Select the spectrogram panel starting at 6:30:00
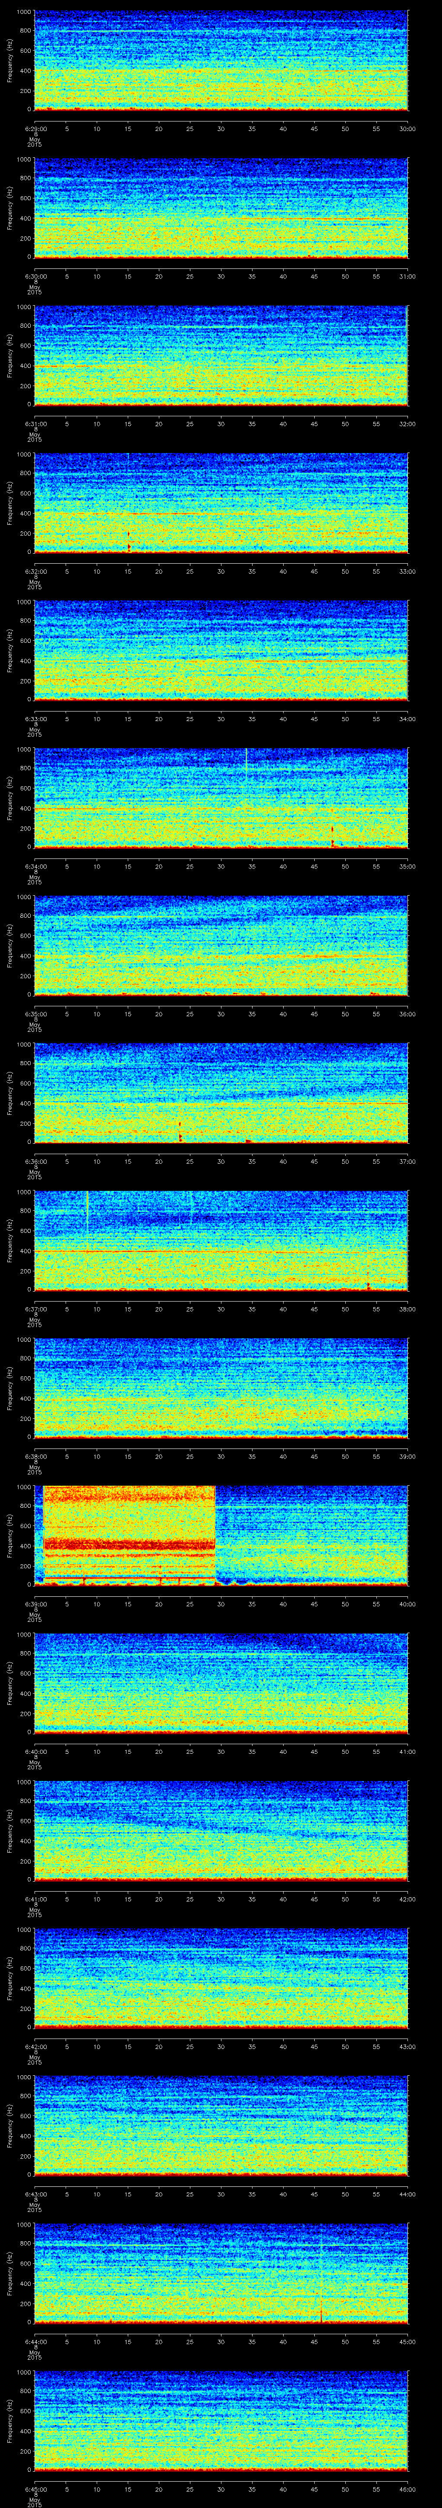Image resolution: width=442 pixels, height=2508 pixels. click(221, 208)
